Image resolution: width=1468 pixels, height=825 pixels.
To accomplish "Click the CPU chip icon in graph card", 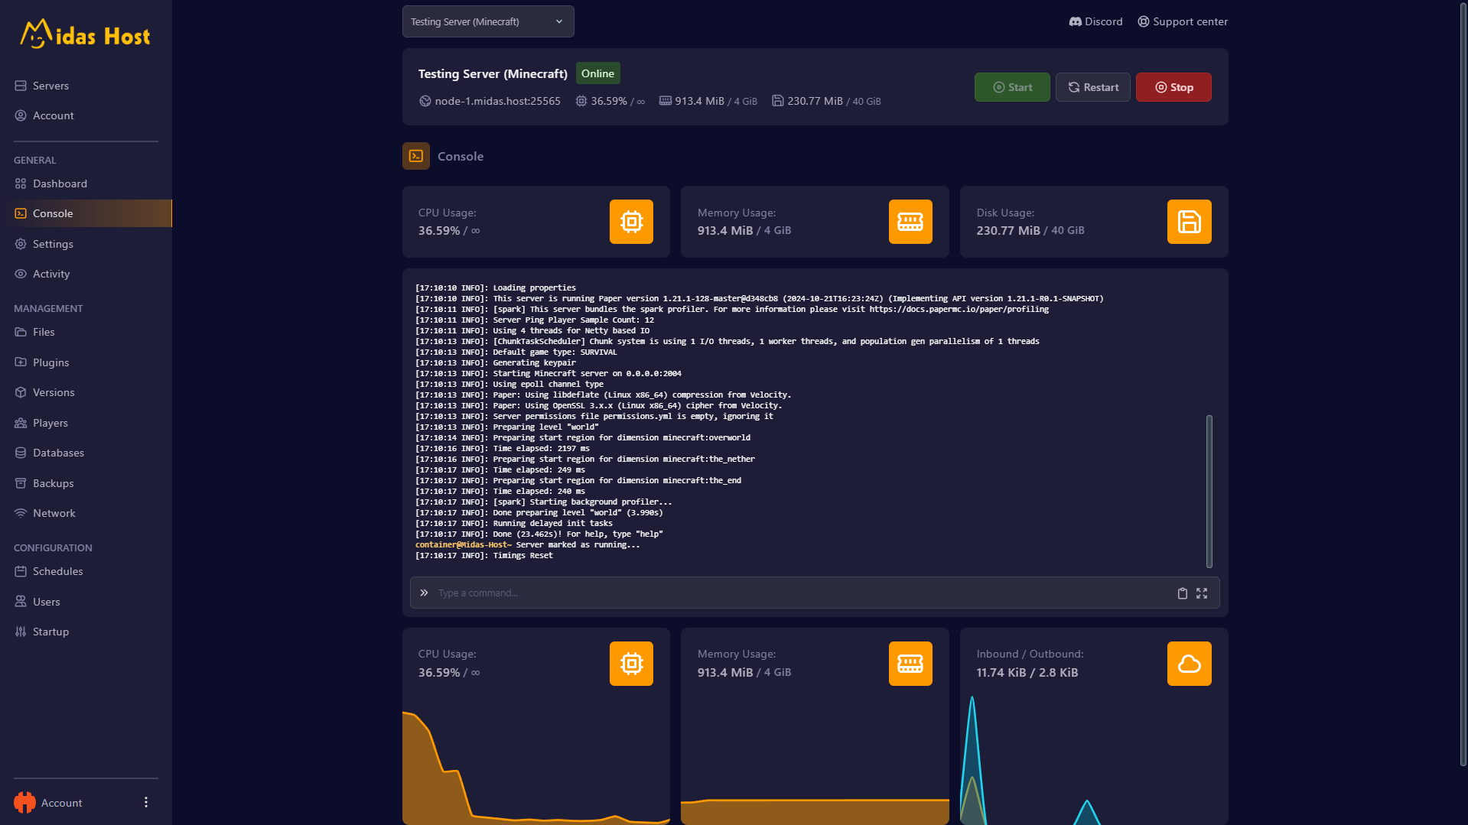I will pos(631,664).
